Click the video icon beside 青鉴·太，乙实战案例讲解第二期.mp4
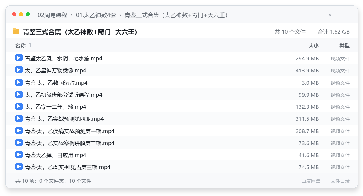The width and height of the screenshot is (363, 196). [19, 143]
